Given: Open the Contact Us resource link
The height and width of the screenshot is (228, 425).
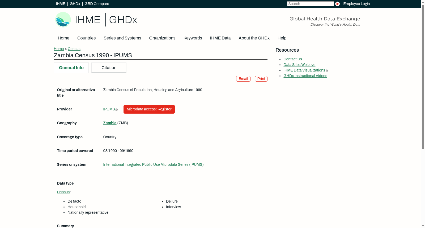Looking at the screenshot, I should pyautogui.click(x=293, y=59).
